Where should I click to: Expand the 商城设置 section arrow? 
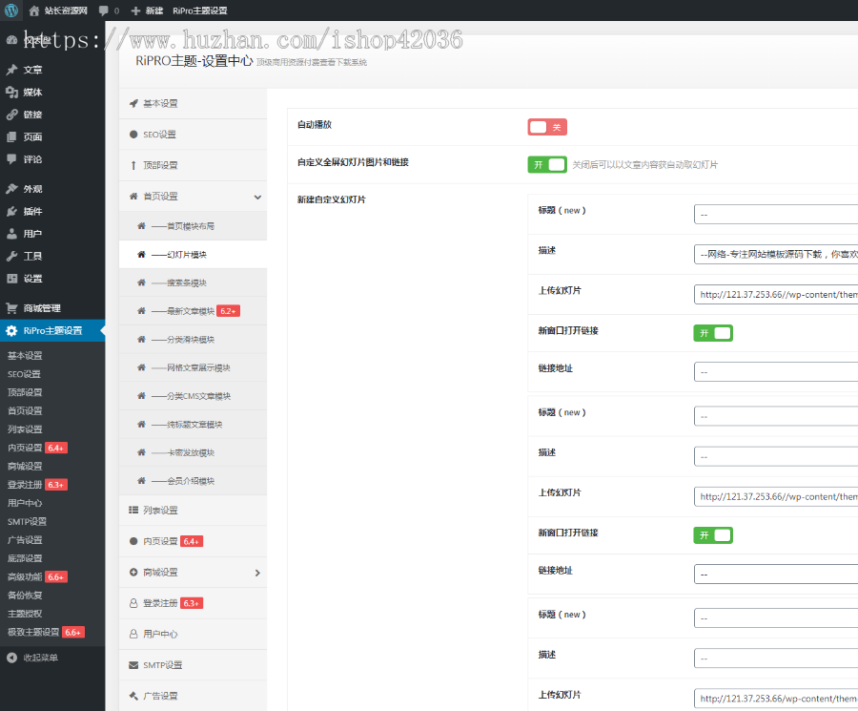(257, 573)
